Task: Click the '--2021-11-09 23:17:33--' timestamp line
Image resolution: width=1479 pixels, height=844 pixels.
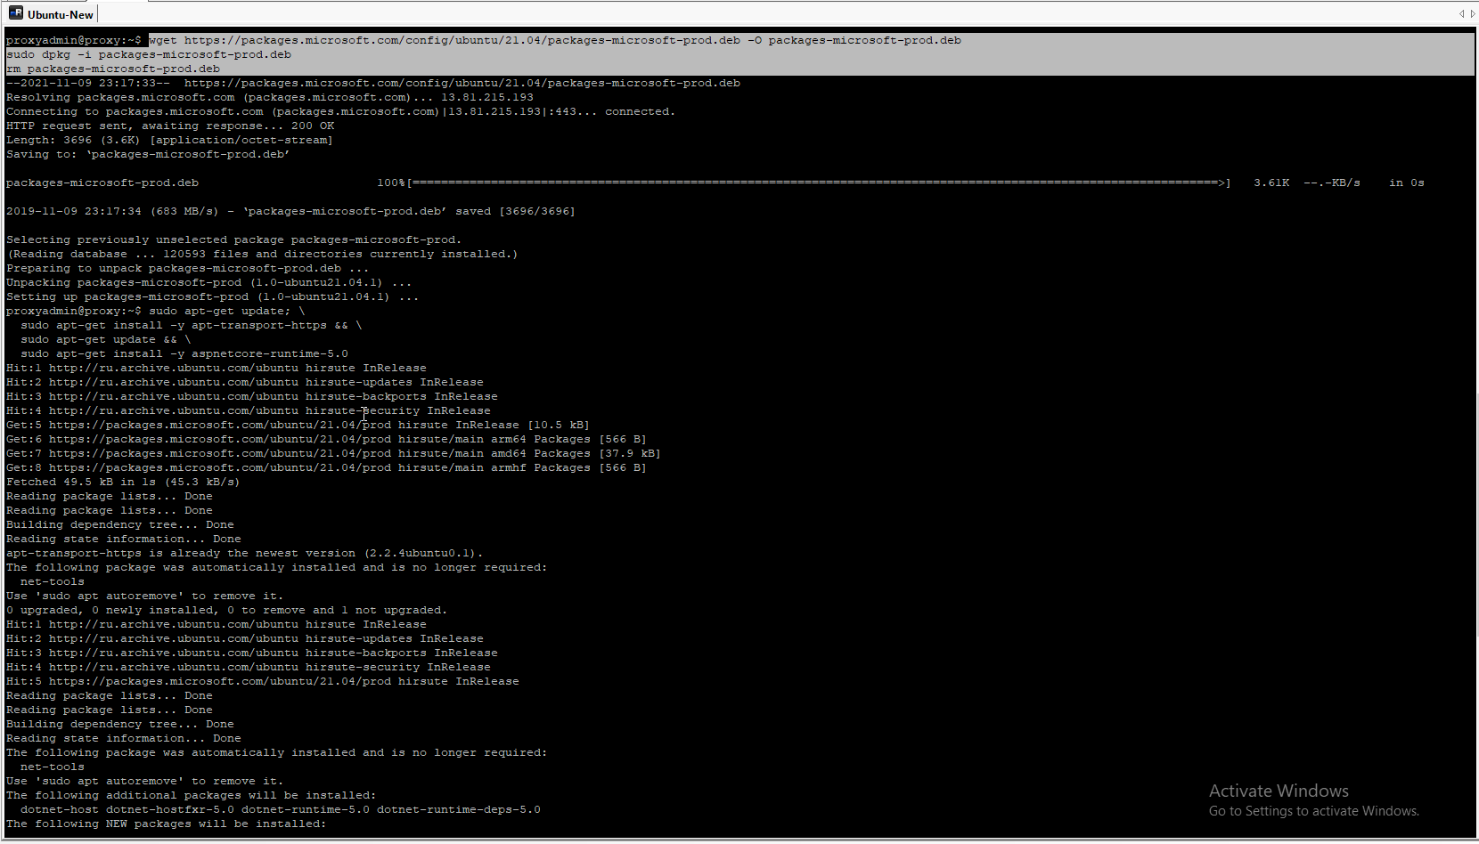Action: coord(373,83)
